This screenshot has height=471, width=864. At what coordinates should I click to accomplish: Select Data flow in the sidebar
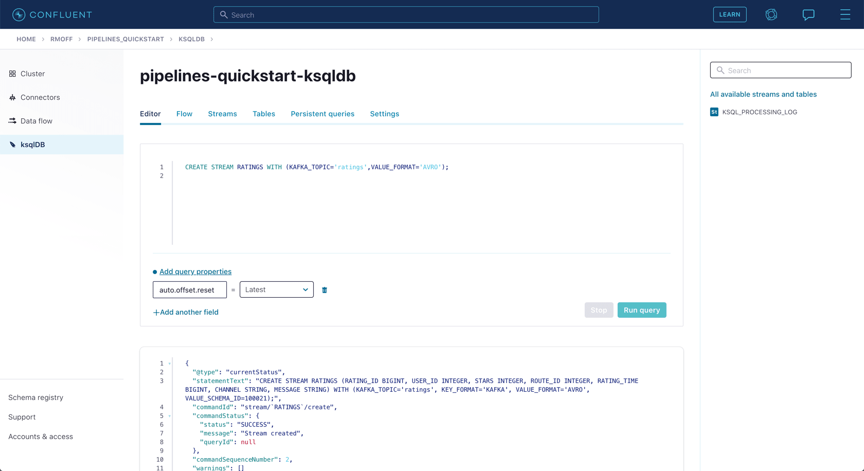click(62, 121)
